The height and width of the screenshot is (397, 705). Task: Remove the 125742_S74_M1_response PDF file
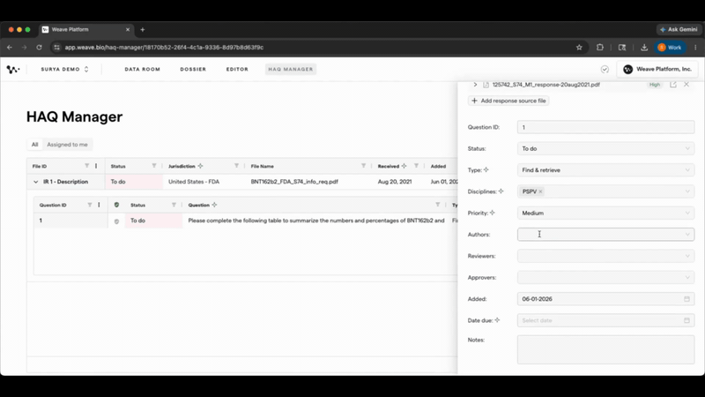[x=686, y=84]
